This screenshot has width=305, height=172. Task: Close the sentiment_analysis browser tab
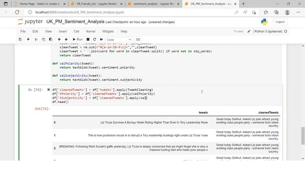coord(178,4)
